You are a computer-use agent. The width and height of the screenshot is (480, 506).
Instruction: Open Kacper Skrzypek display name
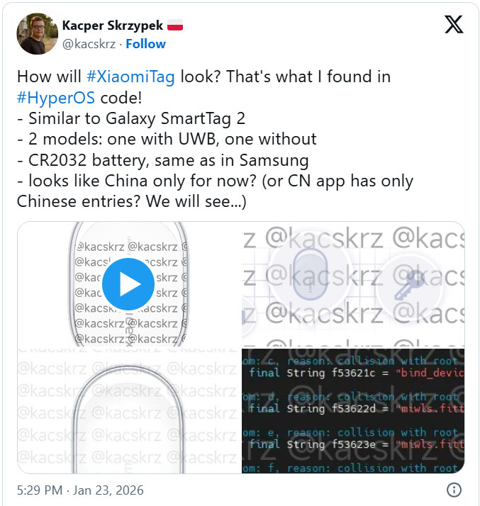[x=112, y=26]
